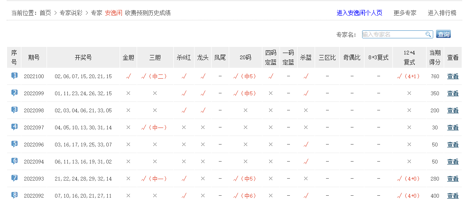Click rank badge number 2
This screenshot has height=200, width=475.
tap(14, 93)
